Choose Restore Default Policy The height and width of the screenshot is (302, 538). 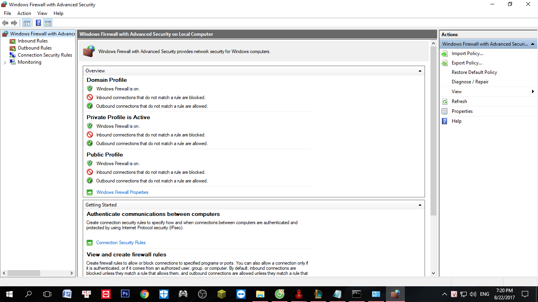[474, 72]
